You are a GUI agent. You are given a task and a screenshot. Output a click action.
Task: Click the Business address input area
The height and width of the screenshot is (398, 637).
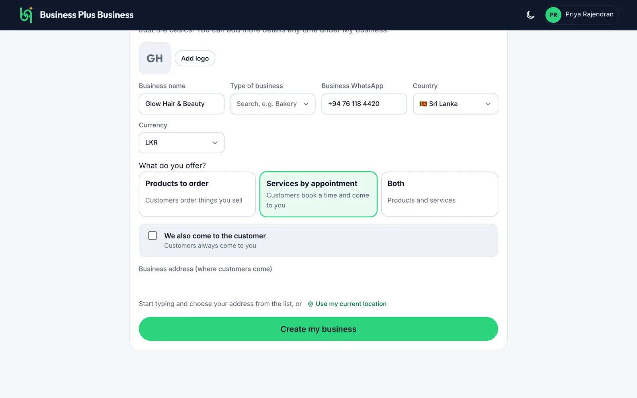(318, 286)
